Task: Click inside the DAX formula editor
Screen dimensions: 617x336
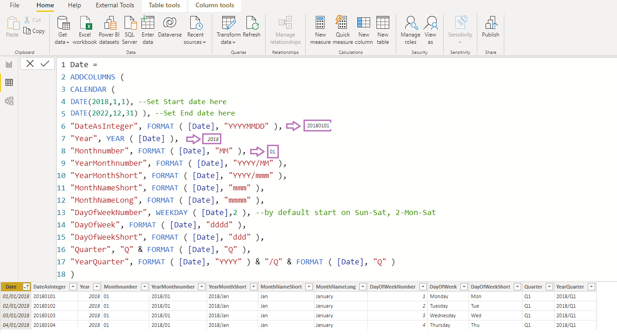Action: (337, 169)
